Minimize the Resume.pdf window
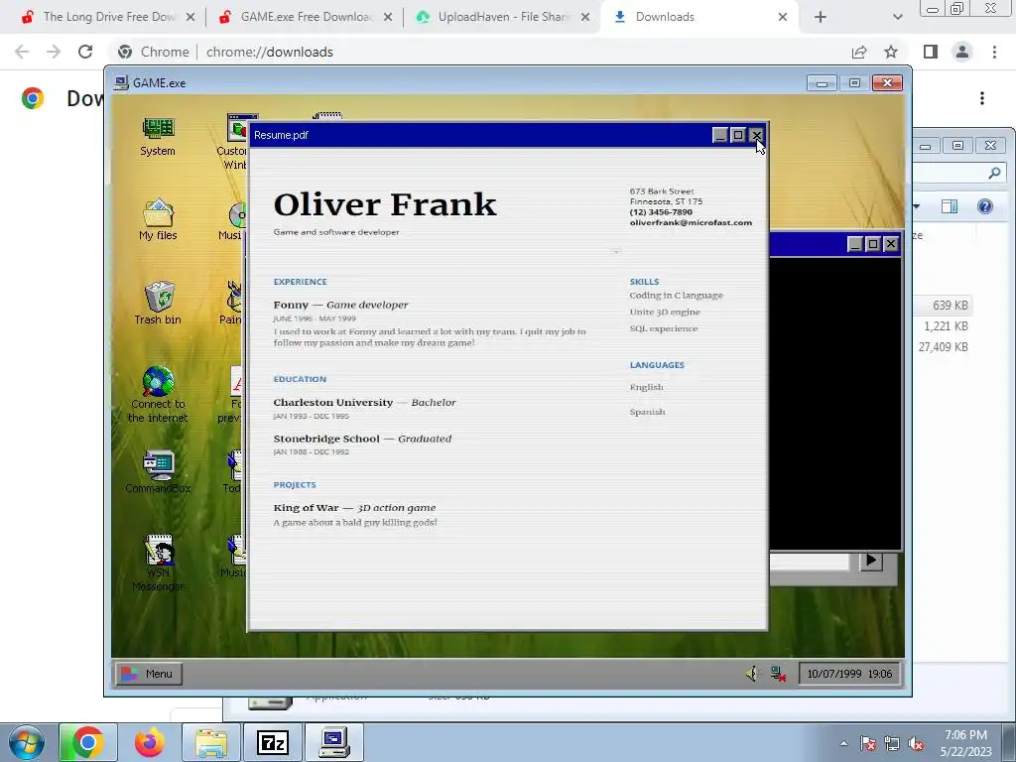The image size is (1016, 762). pyautogui.click(x=720, y=135)
